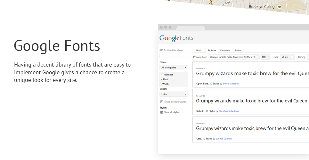Click the Lato font name
This screenshot has height=160, width=309.
[199, 139]
